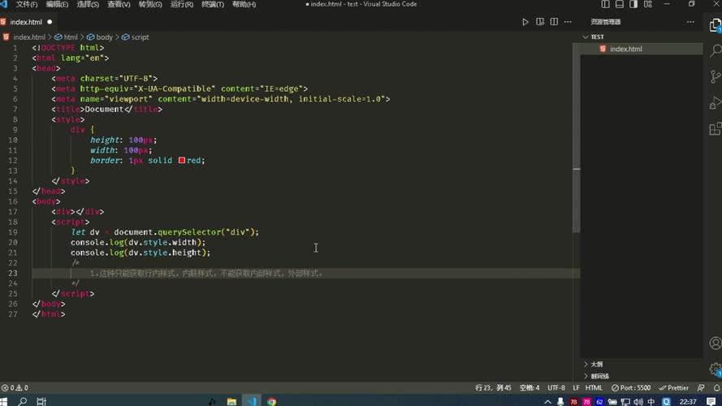Customize layout icon in title bar
Screen dimensions: 722x406
(648, 4)
